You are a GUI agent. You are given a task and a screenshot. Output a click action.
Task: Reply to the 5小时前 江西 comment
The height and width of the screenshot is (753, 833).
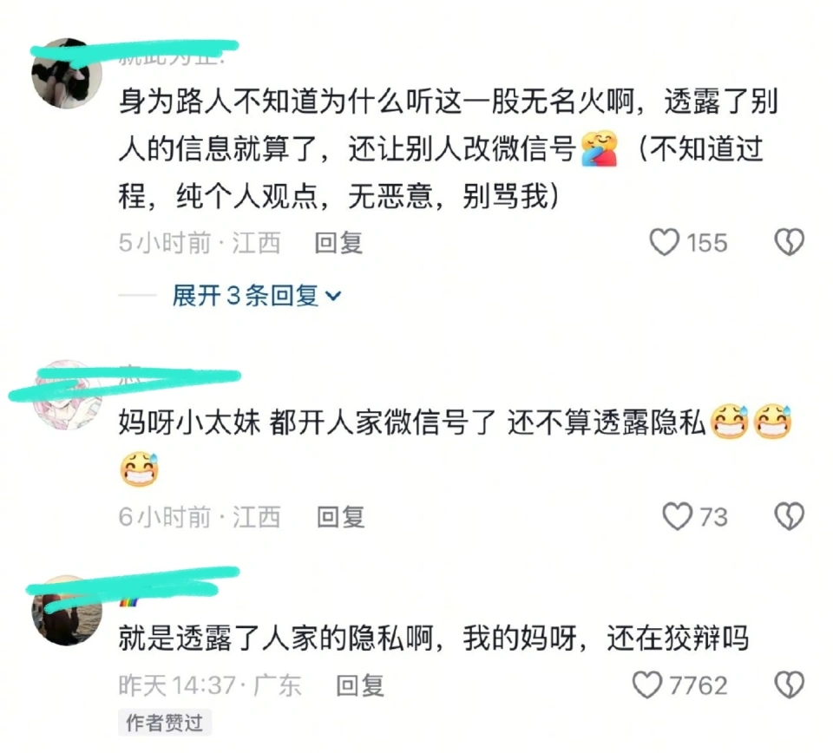(x=338, y=243)
